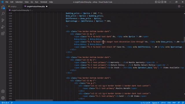Change indentation via Spaces: 4
Image resolution: width=185 pixels, height=104 pixels.
(156, 103)
